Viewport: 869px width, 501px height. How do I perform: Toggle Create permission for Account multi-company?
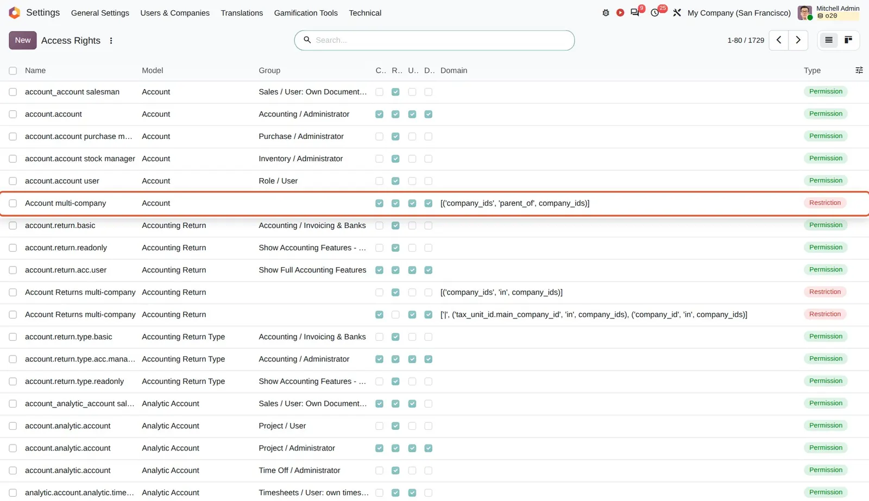pos(379,204)
